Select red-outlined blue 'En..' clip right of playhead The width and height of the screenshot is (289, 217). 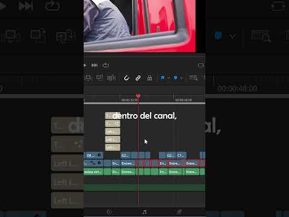(163, 163)
